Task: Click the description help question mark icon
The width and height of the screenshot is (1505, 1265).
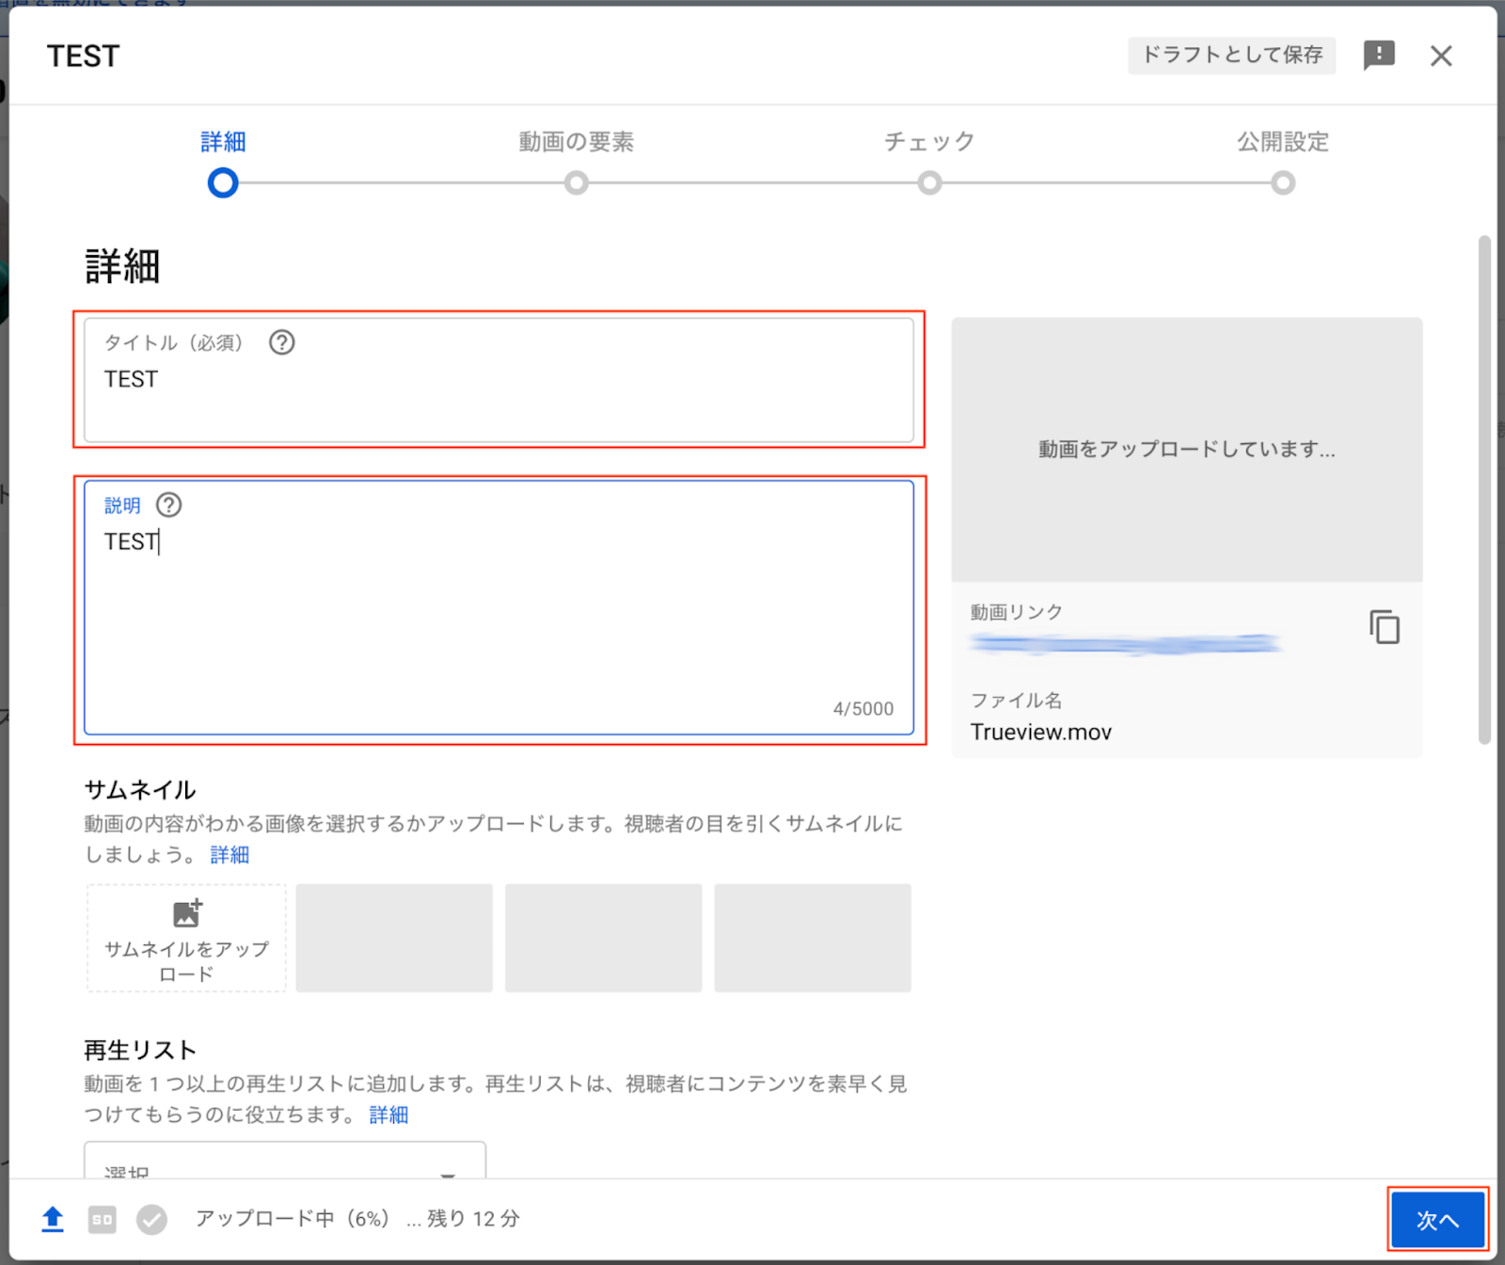Action: tap(168, 505)
